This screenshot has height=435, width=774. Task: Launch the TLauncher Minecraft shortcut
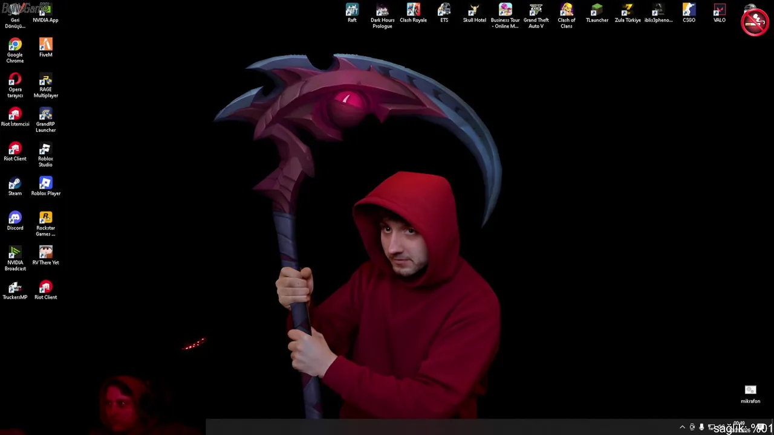pos(597,13)
